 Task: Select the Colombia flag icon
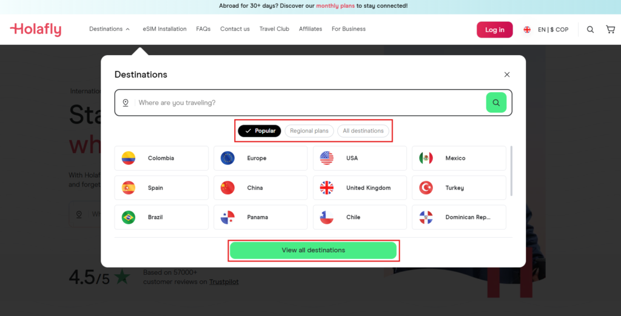click(x=129, y=158)
